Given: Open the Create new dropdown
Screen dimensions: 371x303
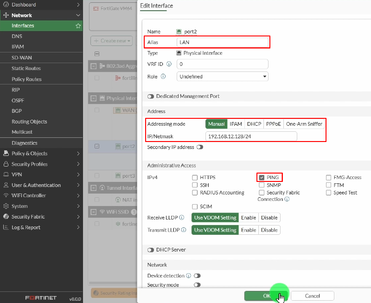Looking at the screenshot, I should tap(112, 41).
